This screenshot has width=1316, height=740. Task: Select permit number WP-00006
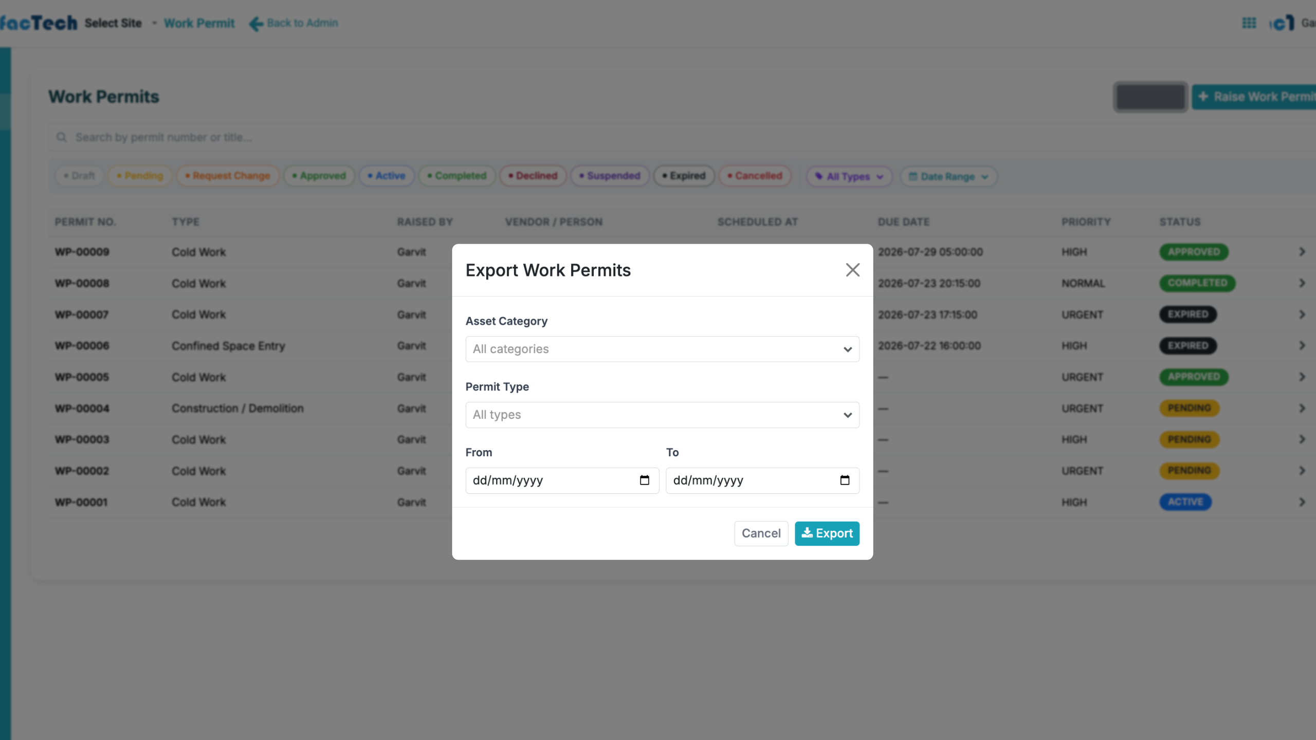(82, 346)
